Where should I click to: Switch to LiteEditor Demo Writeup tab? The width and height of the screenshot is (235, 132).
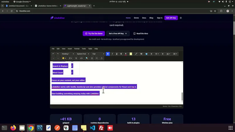[x=48, y=6]
